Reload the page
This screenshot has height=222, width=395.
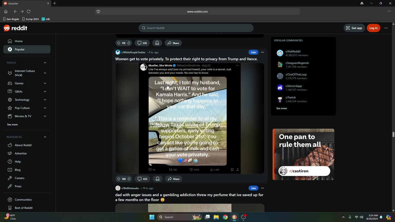pyautogui.click(x=29, y=11)
